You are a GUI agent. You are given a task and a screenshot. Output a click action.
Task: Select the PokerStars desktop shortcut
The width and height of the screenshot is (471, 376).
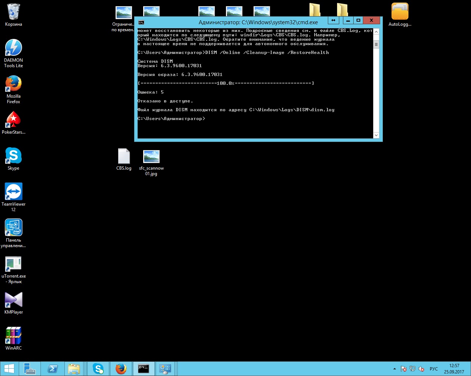[14, 120]
